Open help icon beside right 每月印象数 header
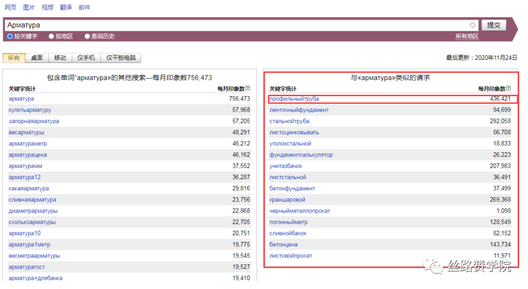Viewport: 528px width, 289px height. point(509,88)
